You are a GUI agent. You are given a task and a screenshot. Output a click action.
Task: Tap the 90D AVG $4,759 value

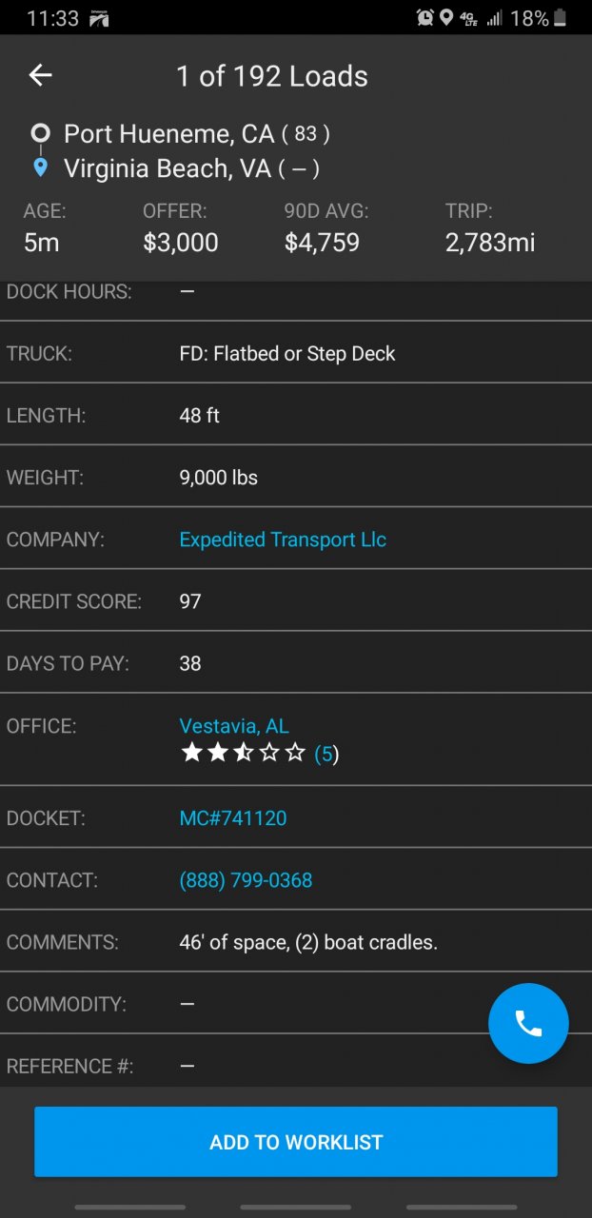322,243
